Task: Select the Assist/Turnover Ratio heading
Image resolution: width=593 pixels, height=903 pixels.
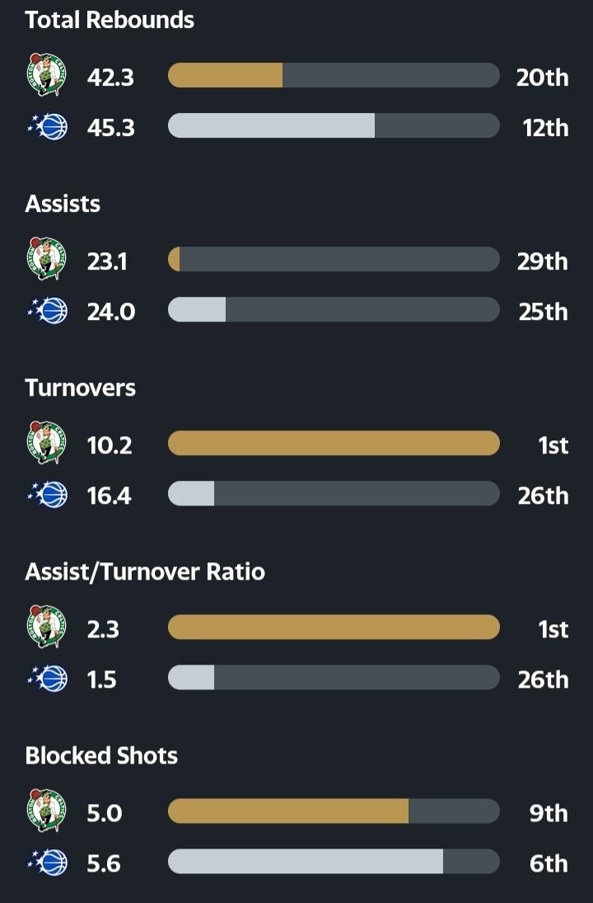Action: (x=145, y=571)
